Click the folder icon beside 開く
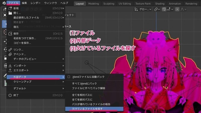The image size is (201, 113). coord(10,13)
